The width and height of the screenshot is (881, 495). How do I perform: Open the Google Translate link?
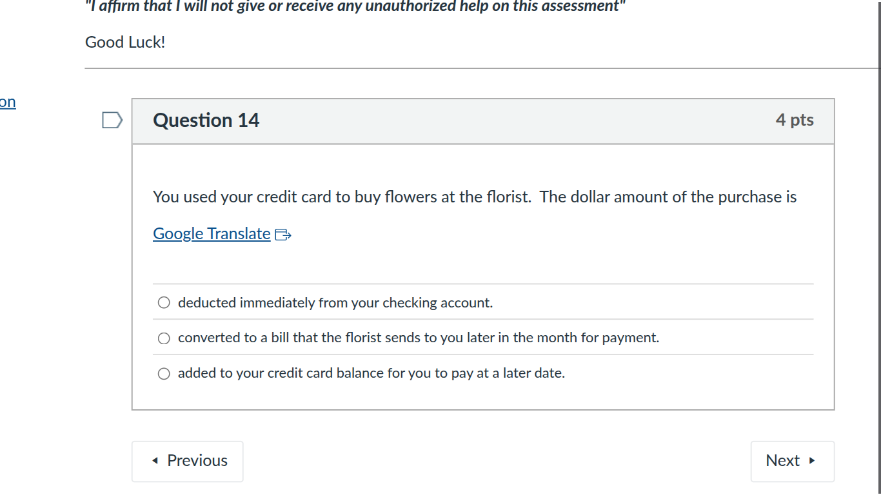(212, 233)
